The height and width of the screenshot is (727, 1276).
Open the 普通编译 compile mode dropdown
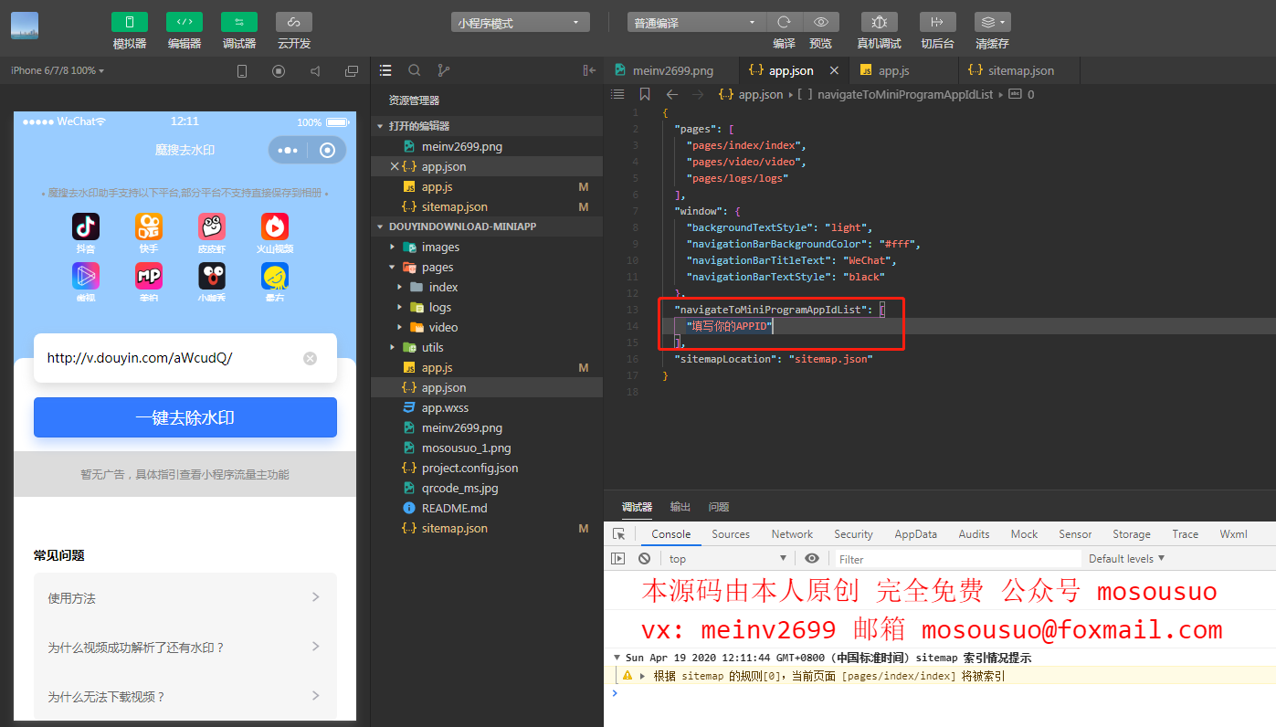click(696, 23)
